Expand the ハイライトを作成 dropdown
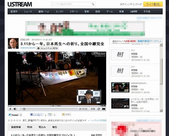The image size is (169, 136). pyautogui.click(x=98, y=120)
